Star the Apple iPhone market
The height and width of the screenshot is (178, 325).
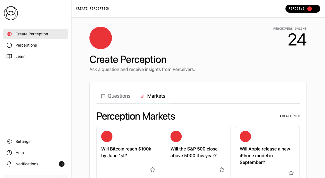291,173
